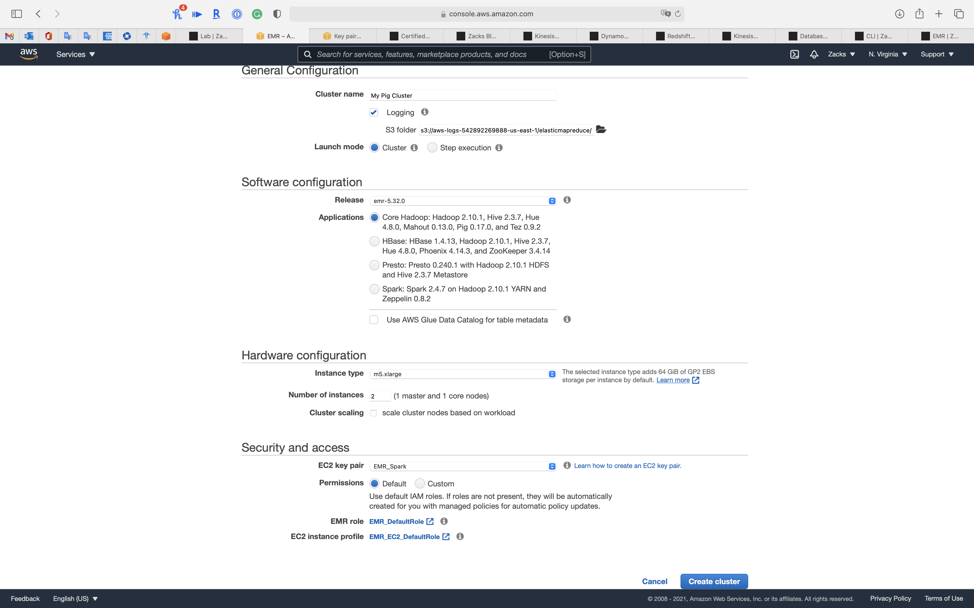
Task: Enable scale cluster nodes based on workload
Action: 373,413
